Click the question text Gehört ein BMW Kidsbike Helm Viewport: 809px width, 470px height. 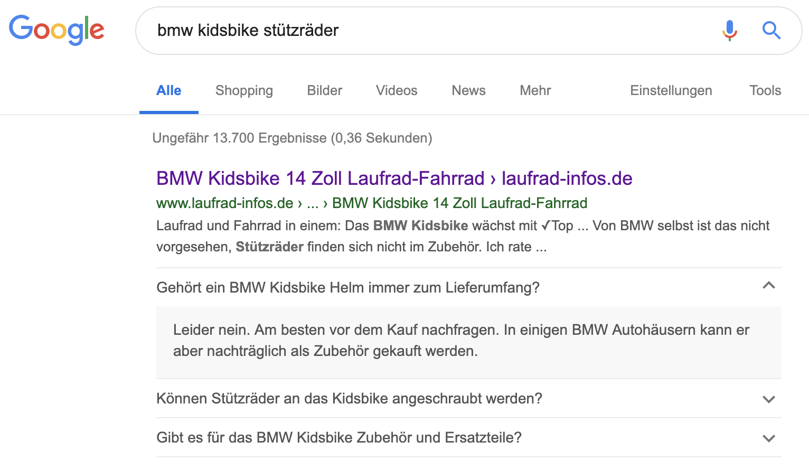coord(348,288)
